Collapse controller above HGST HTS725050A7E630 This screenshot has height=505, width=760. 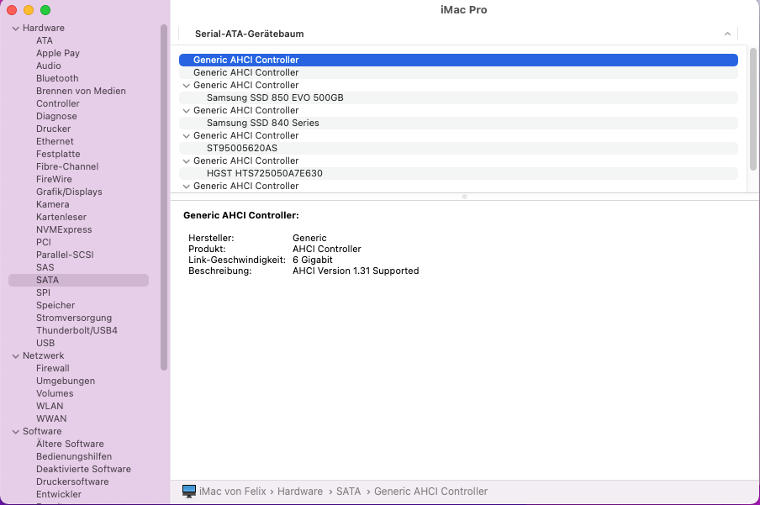186,161
